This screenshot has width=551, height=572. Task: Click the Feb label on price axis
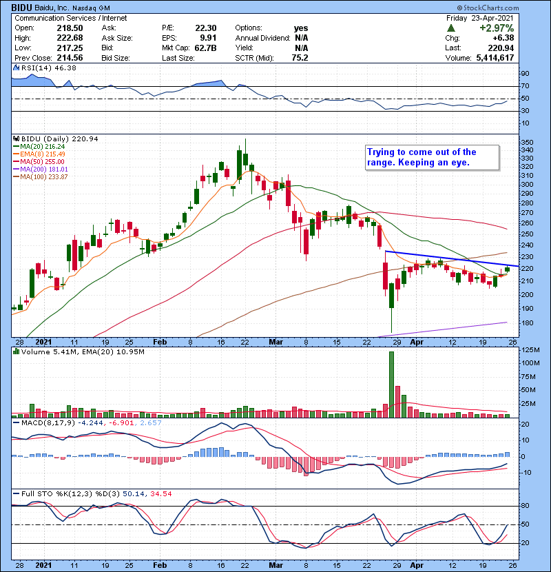click(160, 343)
